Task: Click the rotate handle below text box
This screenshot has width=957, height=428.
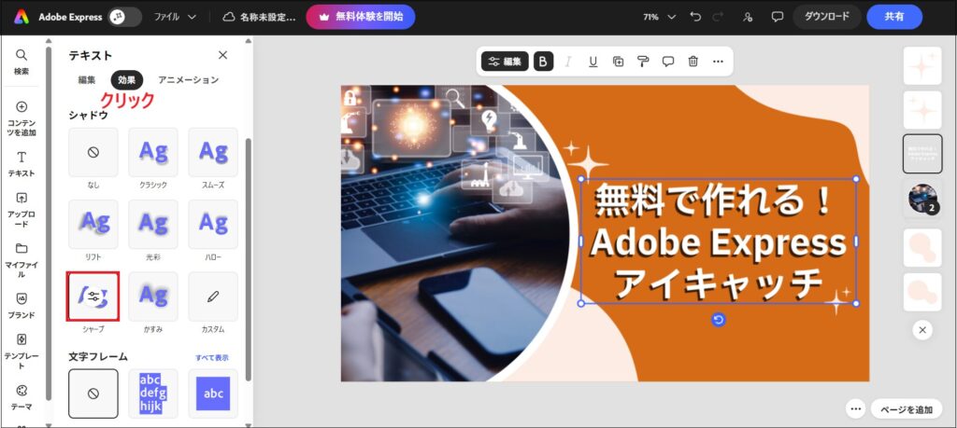Action: pyautogui.click(x=719, y=320)
